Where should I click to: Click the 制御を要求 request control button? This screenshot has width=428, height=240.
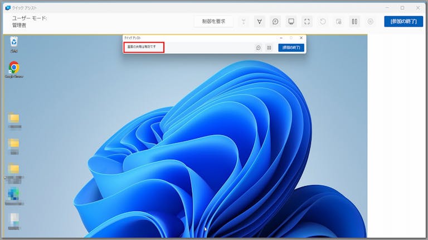[x=214, y=22]
